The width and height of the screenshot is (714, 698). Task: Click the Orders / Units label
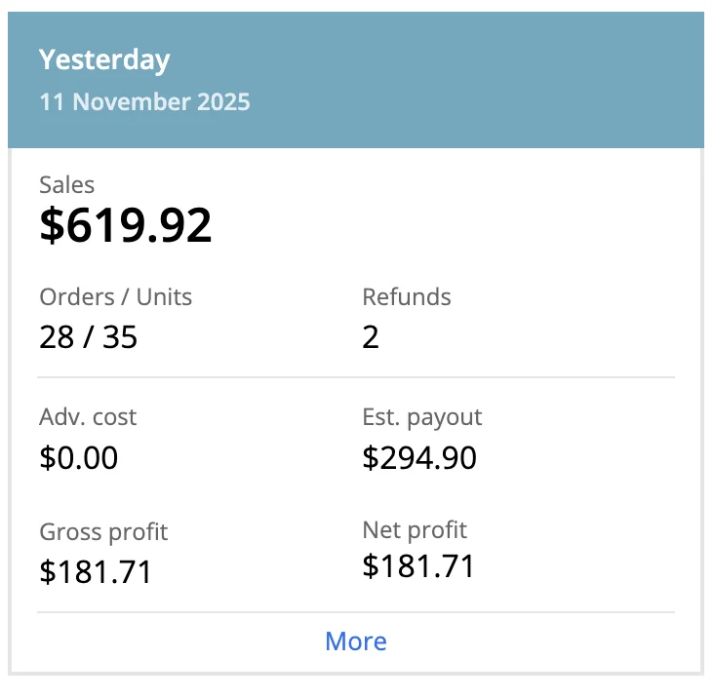115,296
